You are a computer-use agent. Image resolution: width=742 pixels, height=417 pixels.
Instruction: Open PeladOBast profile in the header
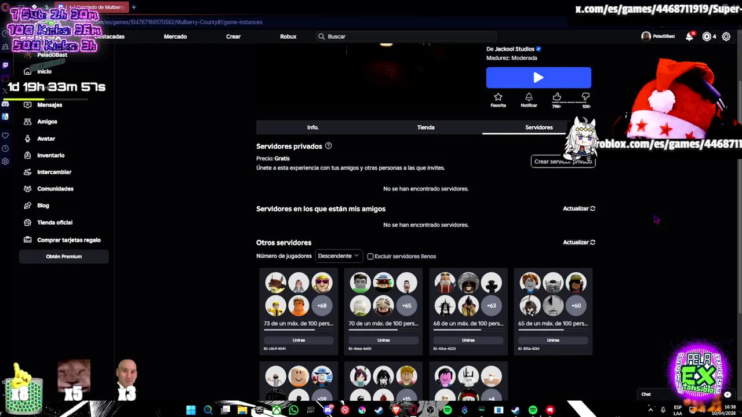pos(658,36)
